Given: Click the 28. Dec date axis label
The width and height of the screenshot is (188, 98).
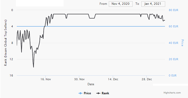Looking at the screenshot, I should click(x=147, y=79).
